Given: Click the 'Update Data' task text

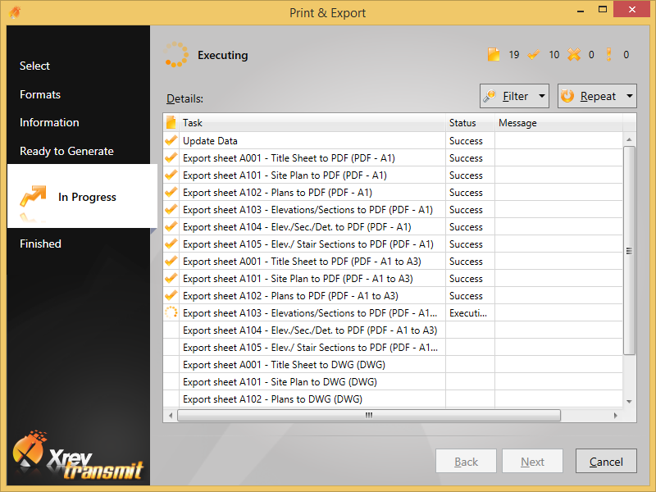Looking at the screenshot, I should (x=210, y=141).
